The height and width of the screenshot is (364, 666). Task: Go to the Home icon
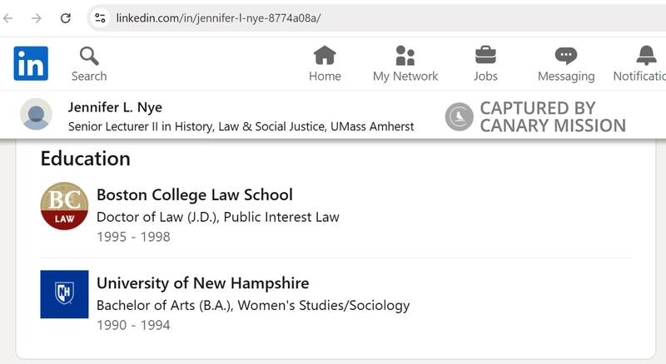click(325, 56)
